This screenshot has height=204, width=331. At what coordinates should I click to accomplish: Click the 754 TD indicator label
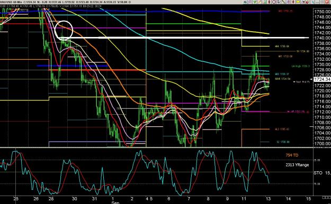click(x=292, y=155)
